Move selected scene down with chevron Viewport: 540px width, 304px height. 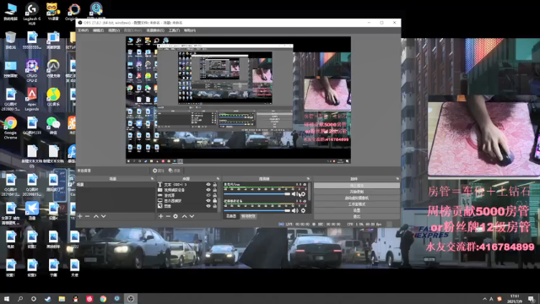tap(103, 216)
